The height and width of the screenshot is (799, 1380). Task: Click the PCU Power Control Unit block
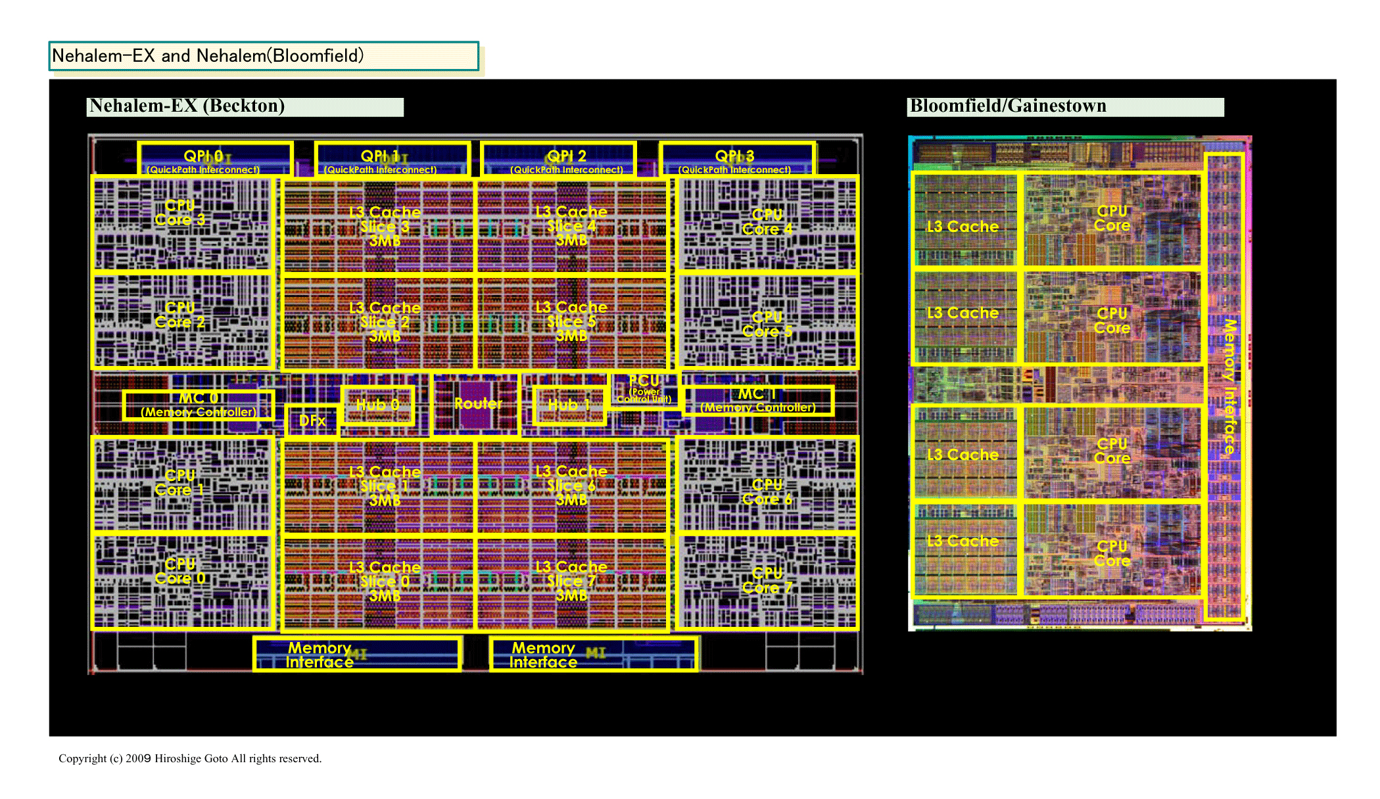pos(644,390)
